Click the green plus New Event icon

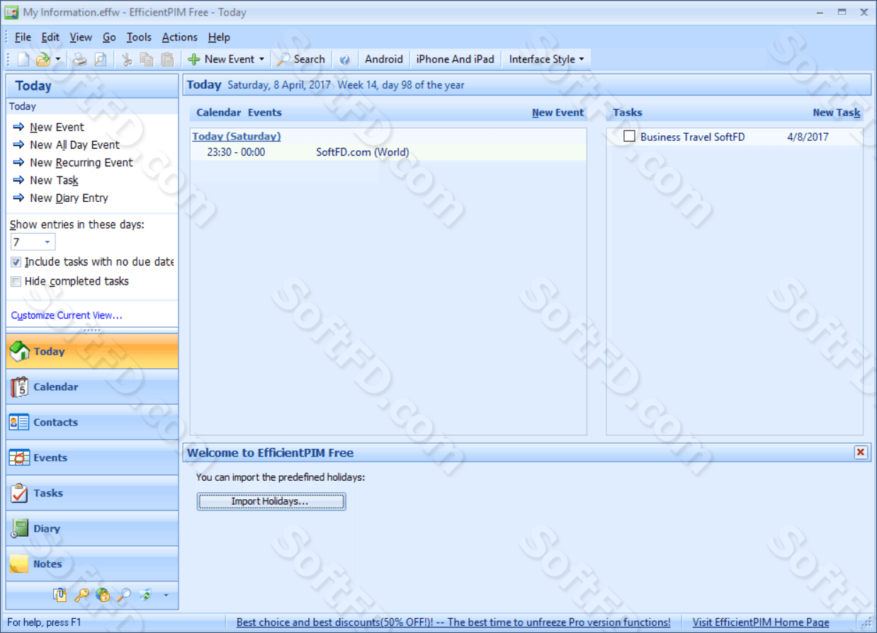tap(193, 59)
